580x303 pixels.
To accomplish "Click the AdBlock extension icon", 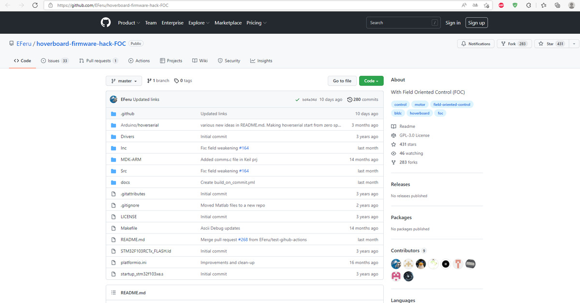I will [501, 5].
